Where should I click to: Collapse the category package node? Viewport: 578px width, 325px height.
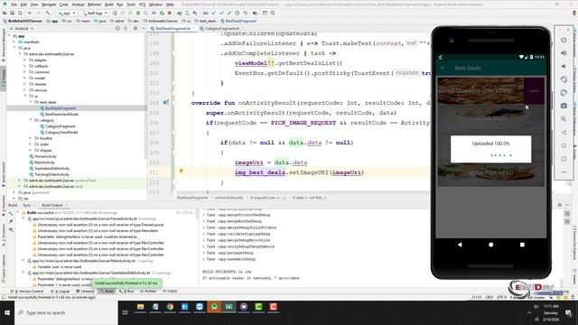[x=31, y=120]
